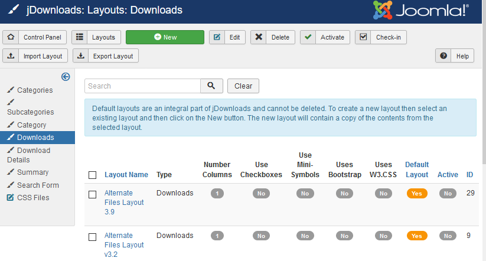Sort by Default Layout column header
486x261 pixels.
(x=417, y=169)
